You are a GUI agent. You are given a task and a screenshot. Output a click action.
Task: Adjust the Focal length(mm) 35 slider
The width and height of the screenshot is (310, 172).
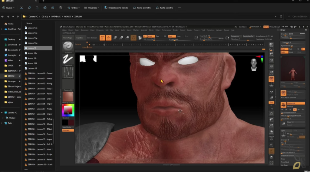(292, 112)
